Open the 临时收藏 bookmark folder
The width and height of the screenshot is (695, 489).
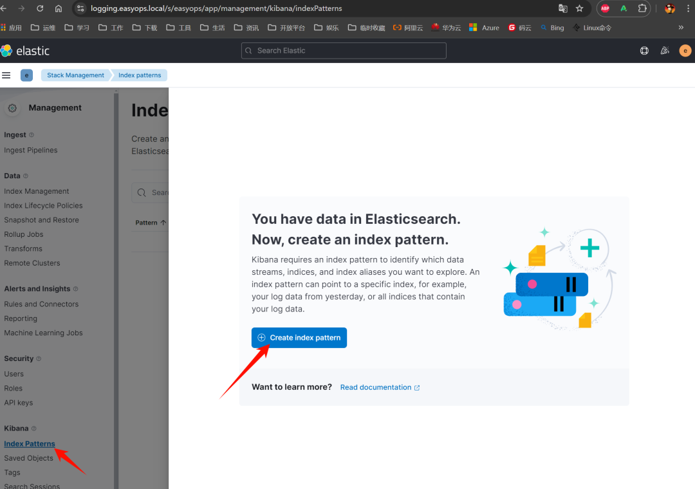pyautogui.click(x=367, y=28)
